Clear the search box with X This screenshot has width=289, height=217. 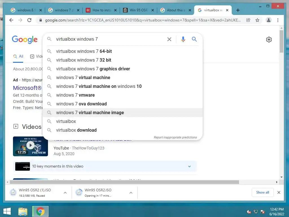coord(169,39)
